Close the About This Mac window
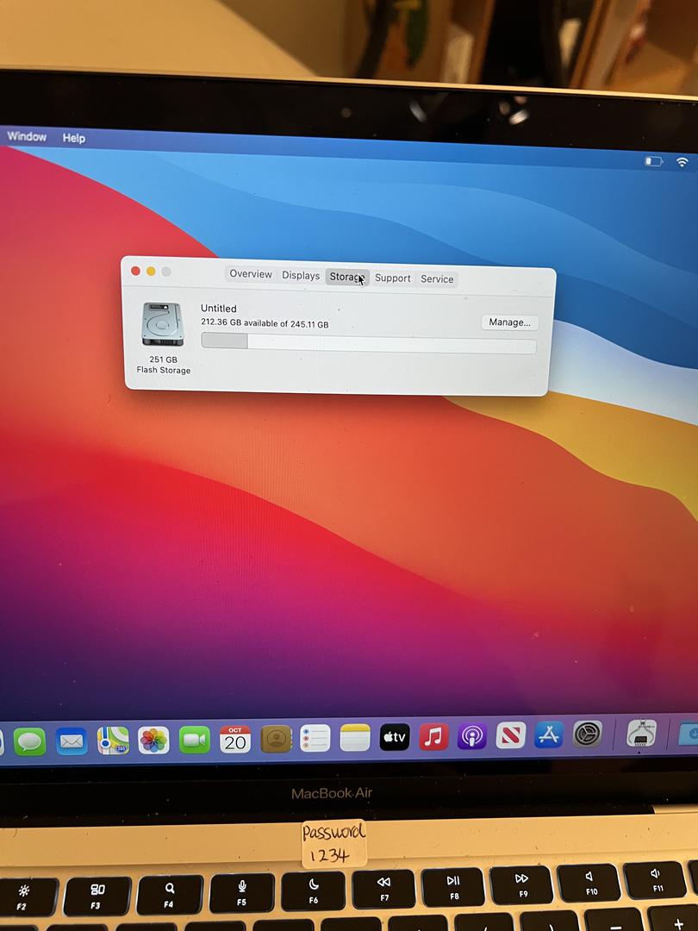The image size is (698, 931). (135, 271)
